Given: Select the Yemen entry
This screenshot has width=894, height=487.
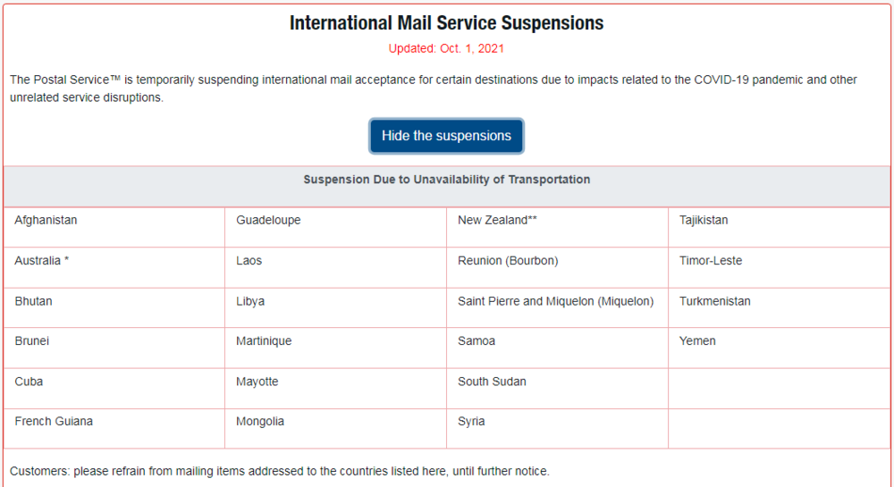Looking at the screenshot, I should pyautogui.click(x=697, y=341).
